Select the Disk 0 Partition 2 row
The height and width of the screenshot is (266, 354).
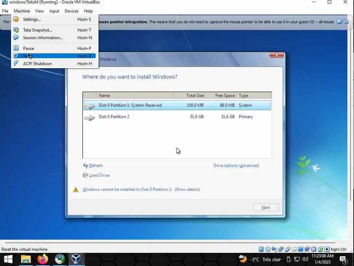[x=177, y=117]
